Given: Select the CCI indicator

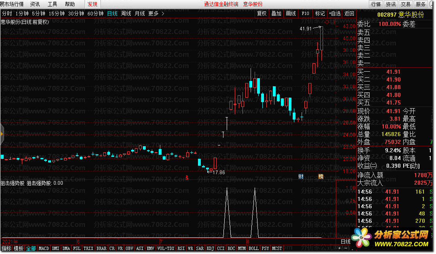Looking at the screenshot, I should pyautogui.click(x=221, y=248).
